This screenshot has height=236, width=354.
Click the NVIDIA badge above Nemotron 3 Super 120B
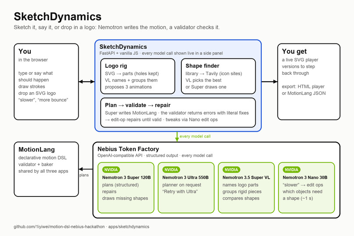[111, 170]
